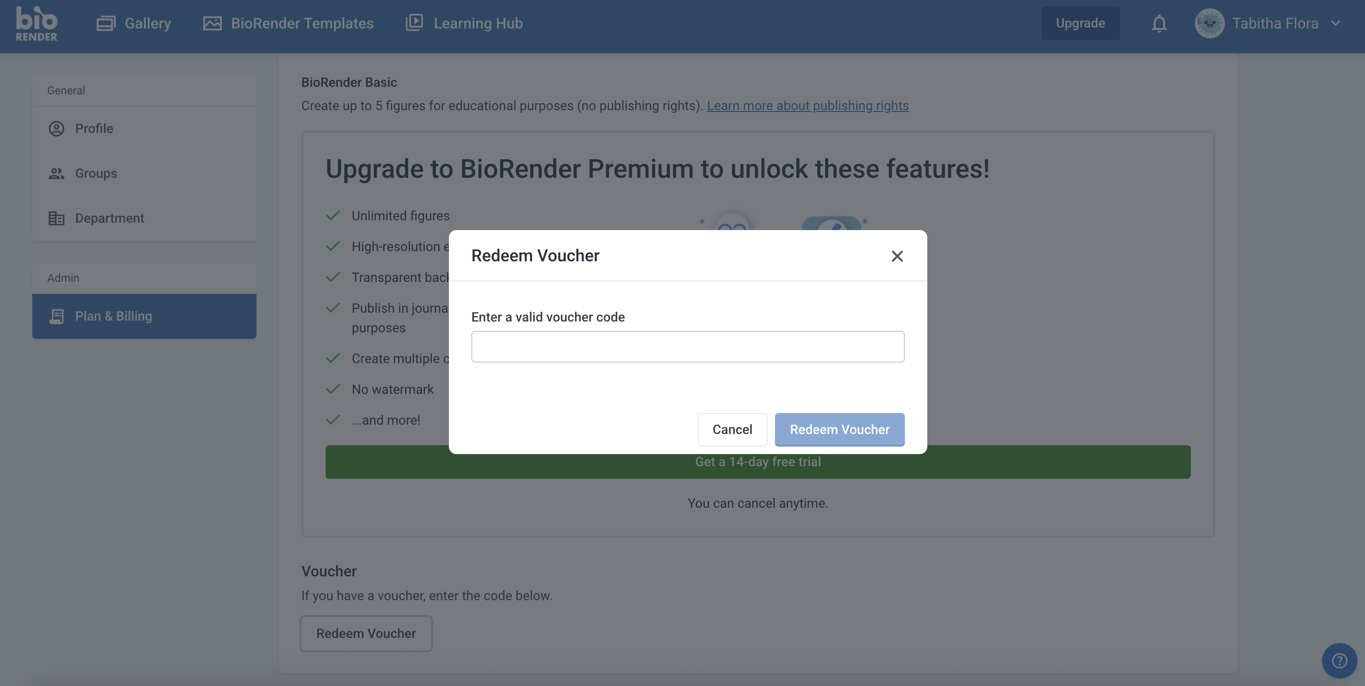Close the Redeem Voucher dialog
Viewport: 1365px width, 686px height.
896,256
